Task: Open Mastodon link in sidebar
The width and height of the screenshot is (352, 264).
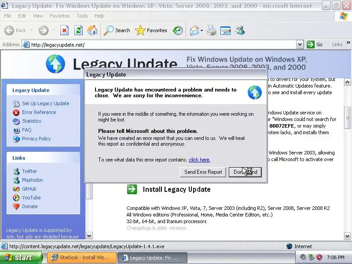Action: pos(32,180)
